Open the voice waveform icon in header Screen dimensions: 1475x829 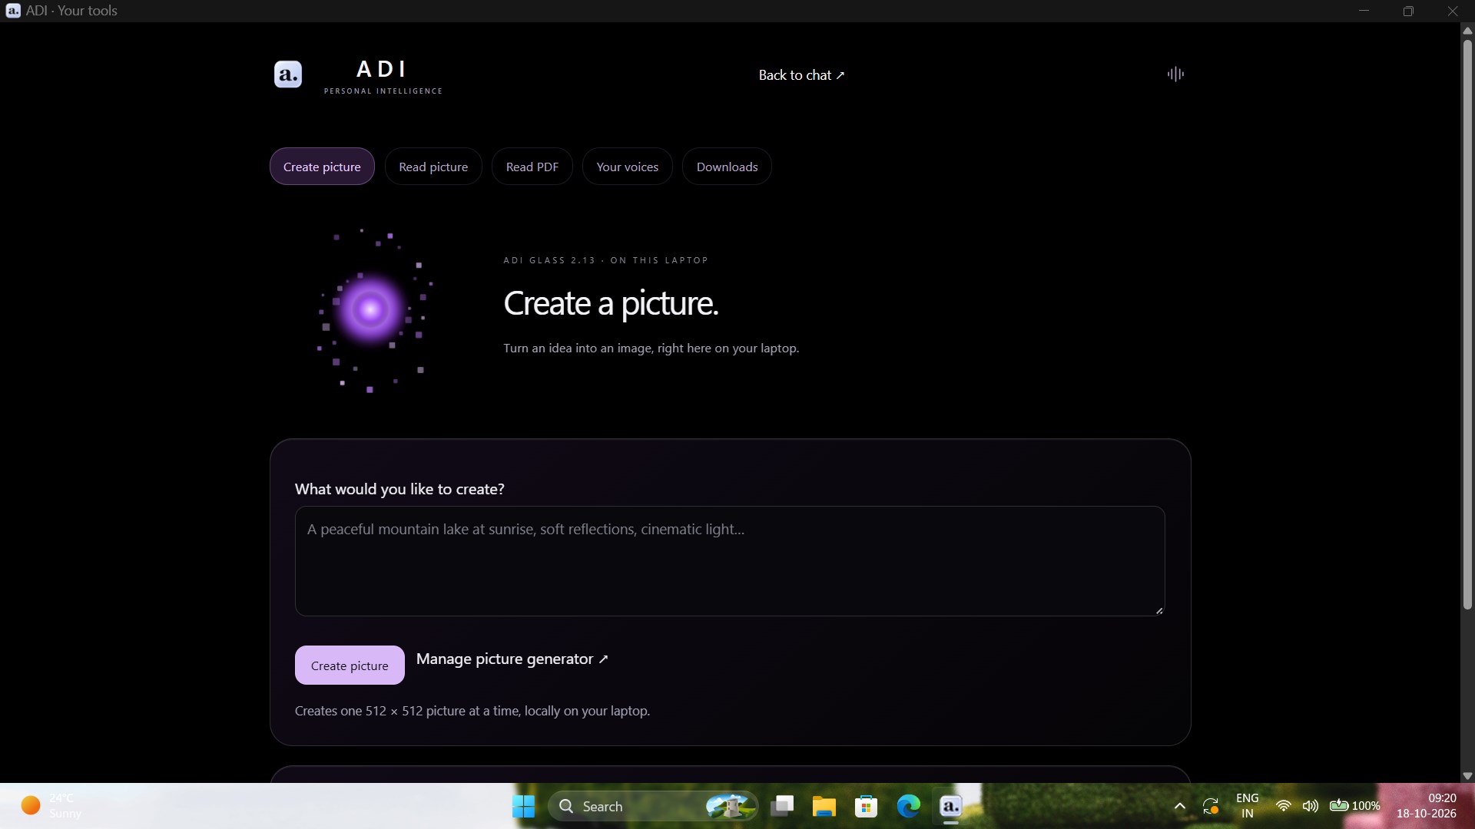[x=1175, y=74]
